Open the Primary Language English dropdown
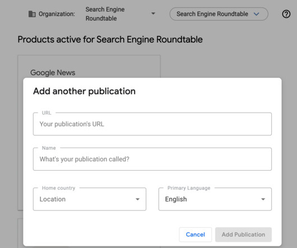The width and height of the screenshot is (297, 248). pos(215,199)
